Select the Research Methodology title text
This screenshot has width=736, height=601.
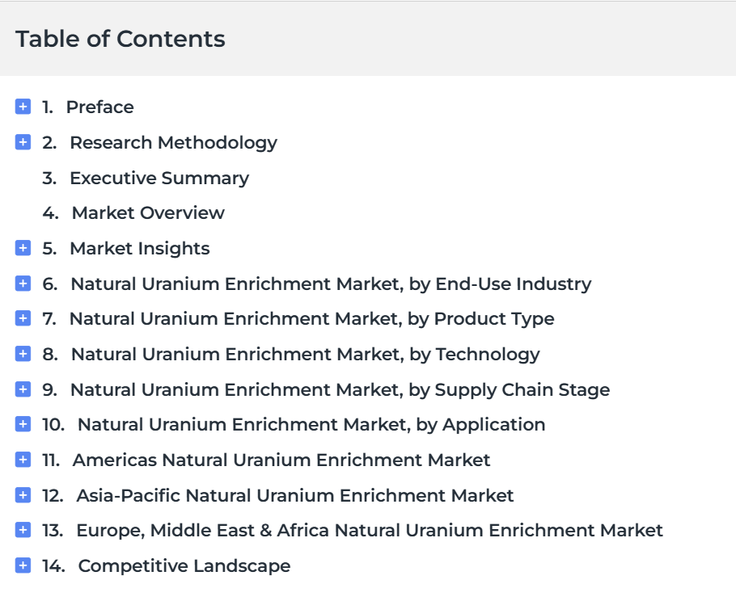(174, 143)
